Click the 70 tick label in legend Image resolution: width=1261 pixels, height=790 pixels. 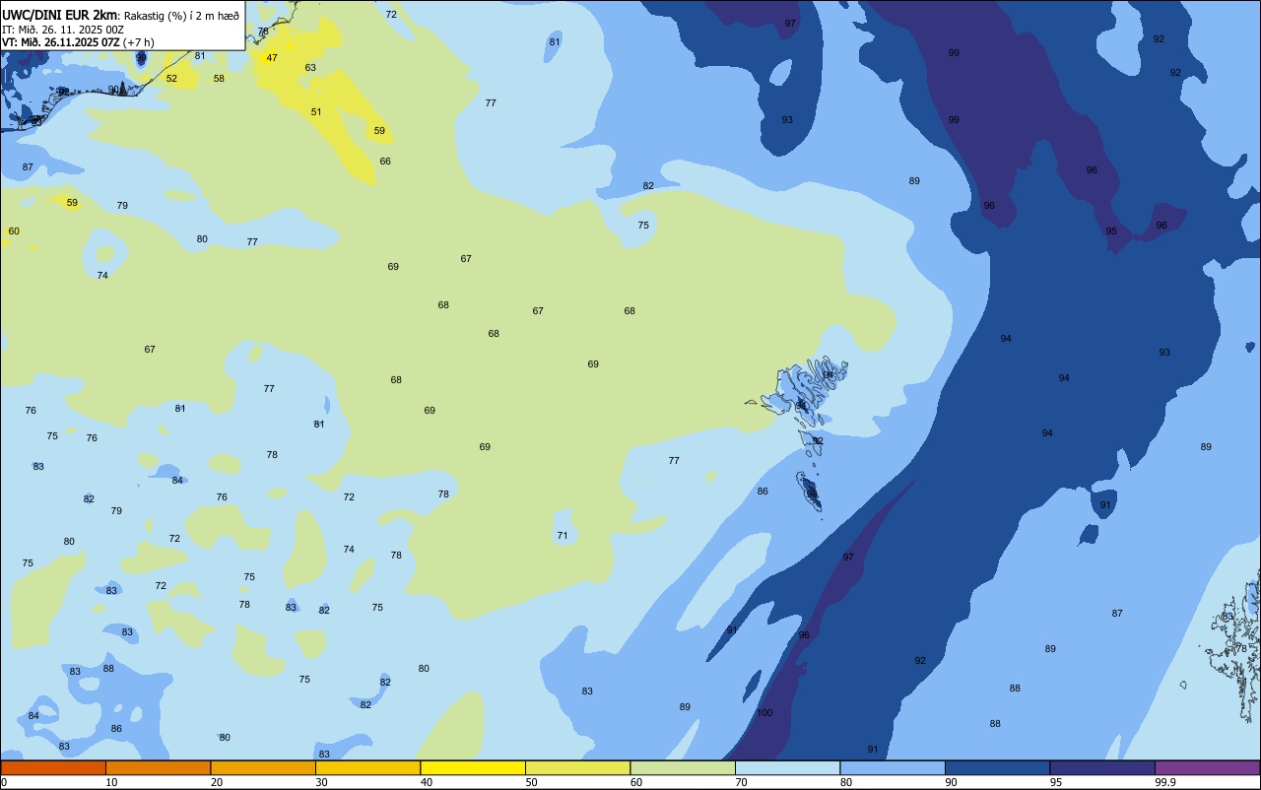(741, 782)
